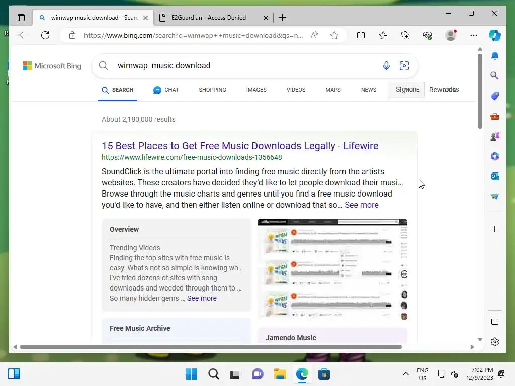Viewport: 515px width, 386px height.
Task: Close the wimwap music download tab
Action: 145,18
